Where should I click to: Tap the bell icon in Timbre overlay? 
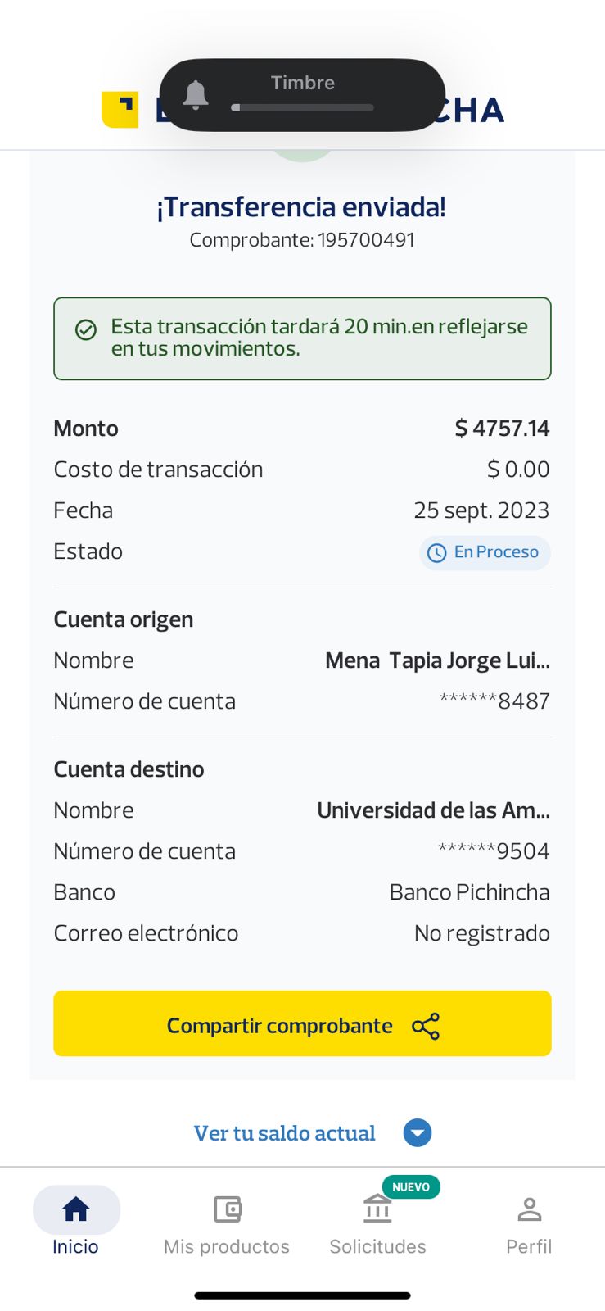pos(196,95)
